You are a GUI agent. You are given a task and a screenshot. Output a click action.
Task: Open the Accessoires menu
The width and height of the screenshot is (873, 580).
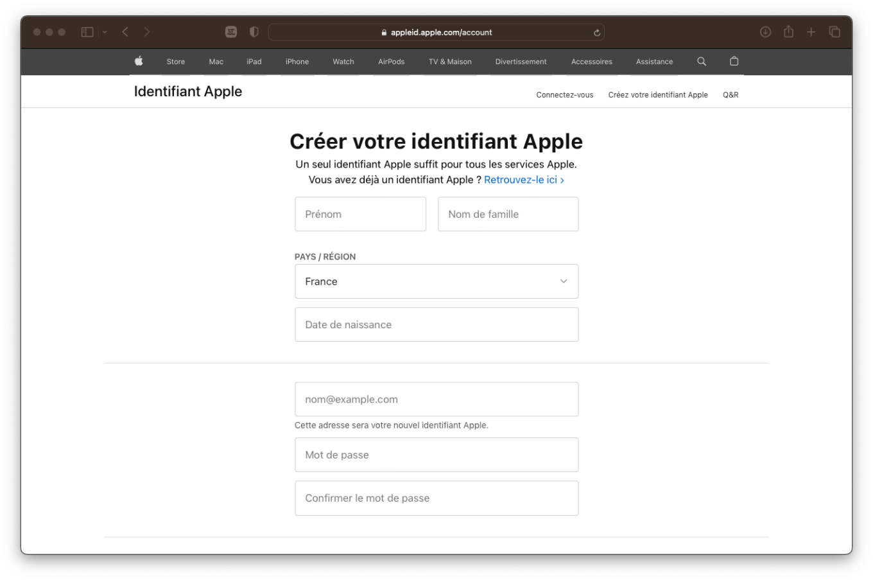[x=592, y=62]
